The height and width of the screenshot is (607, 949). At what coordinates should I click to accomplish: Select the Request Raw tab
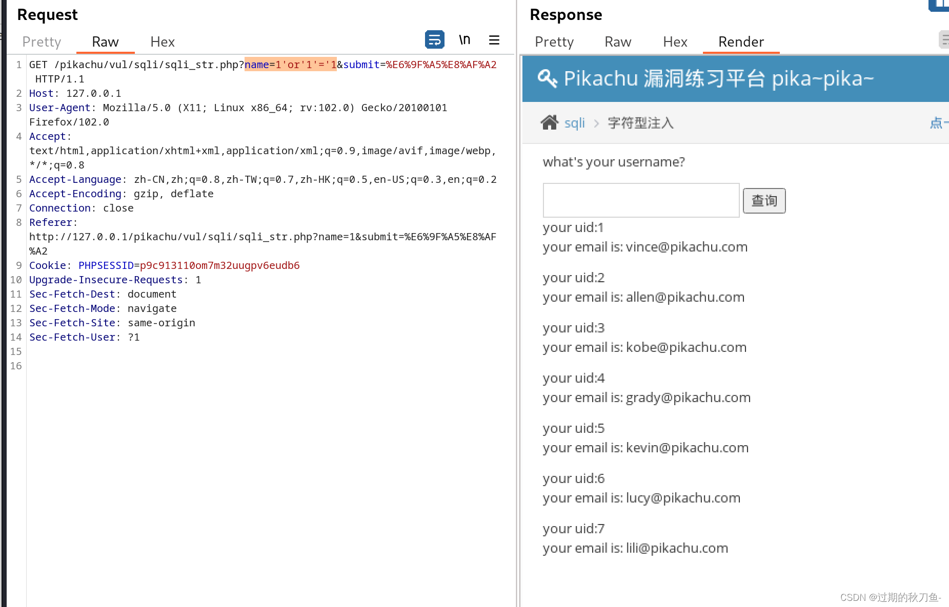click(105, 41)
